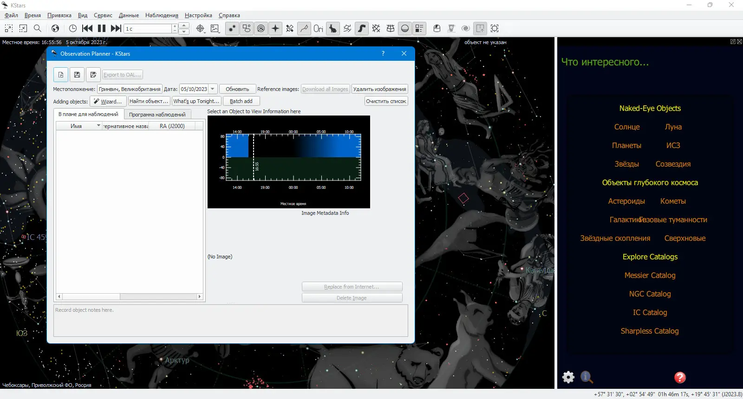This screenshot has height=399, width=743.
Task: Click the time step value field
Action: 148,29
